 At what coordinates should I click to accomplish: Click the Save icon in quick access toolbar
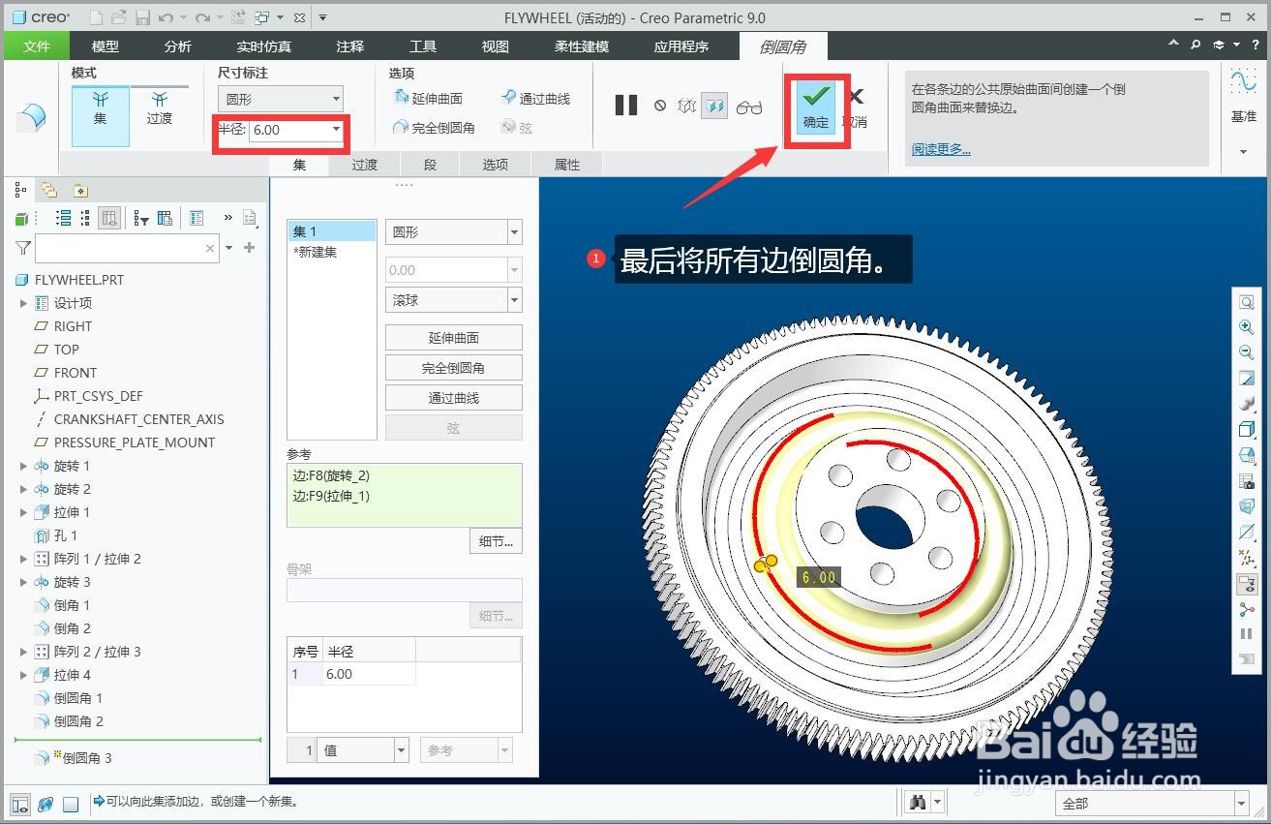pyautogui.click(x=142, y=17)
